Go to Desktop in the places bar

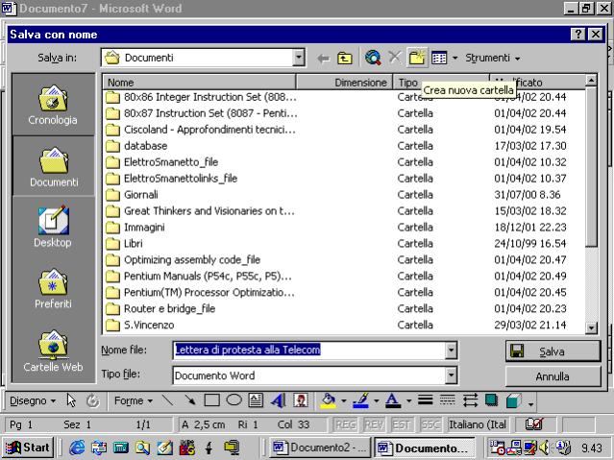[x=53, y=227]
